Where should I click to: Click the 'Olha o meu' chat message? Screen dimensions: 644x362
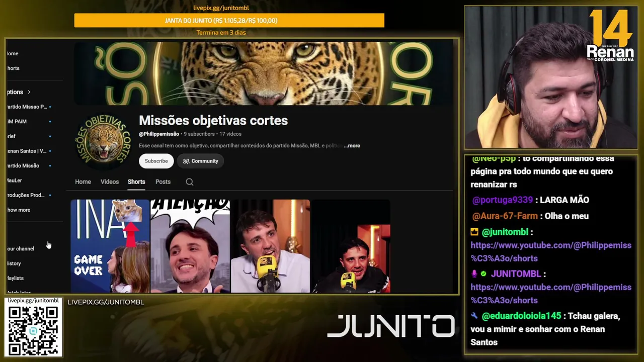567,216
